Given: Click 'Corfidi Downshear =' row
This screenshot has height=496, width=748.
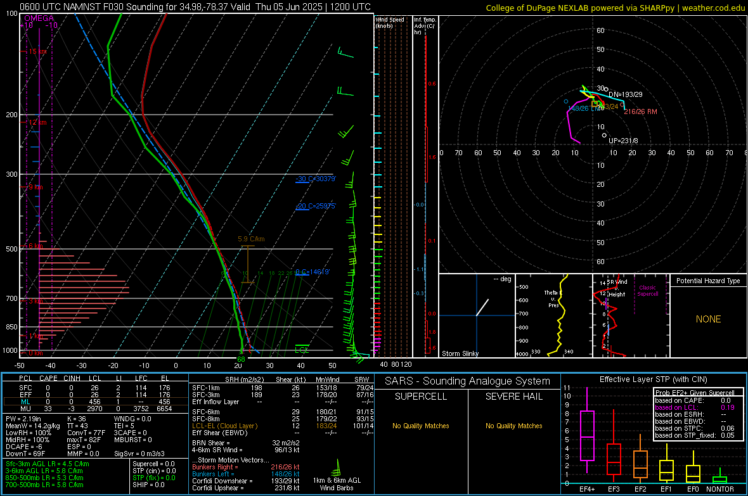Looking at the screenshot, I should pos(246,481).
